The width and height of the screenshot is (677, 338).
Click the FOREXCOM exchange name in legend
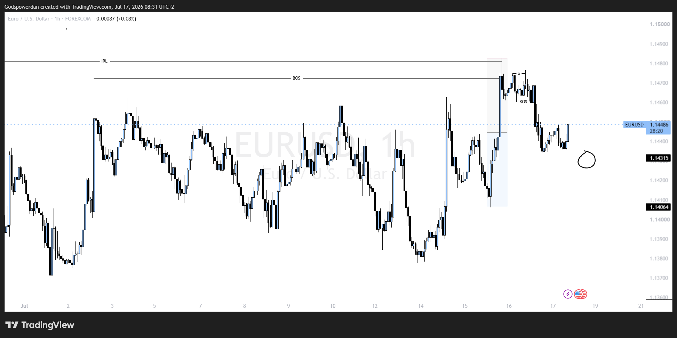pyautogui.click(x=78, y=19)
